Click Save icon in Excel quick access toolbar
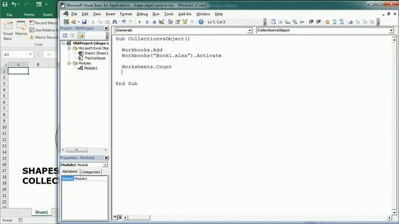Image resolution: width=399 pixels, height=224 pixels. coord(5,4)
